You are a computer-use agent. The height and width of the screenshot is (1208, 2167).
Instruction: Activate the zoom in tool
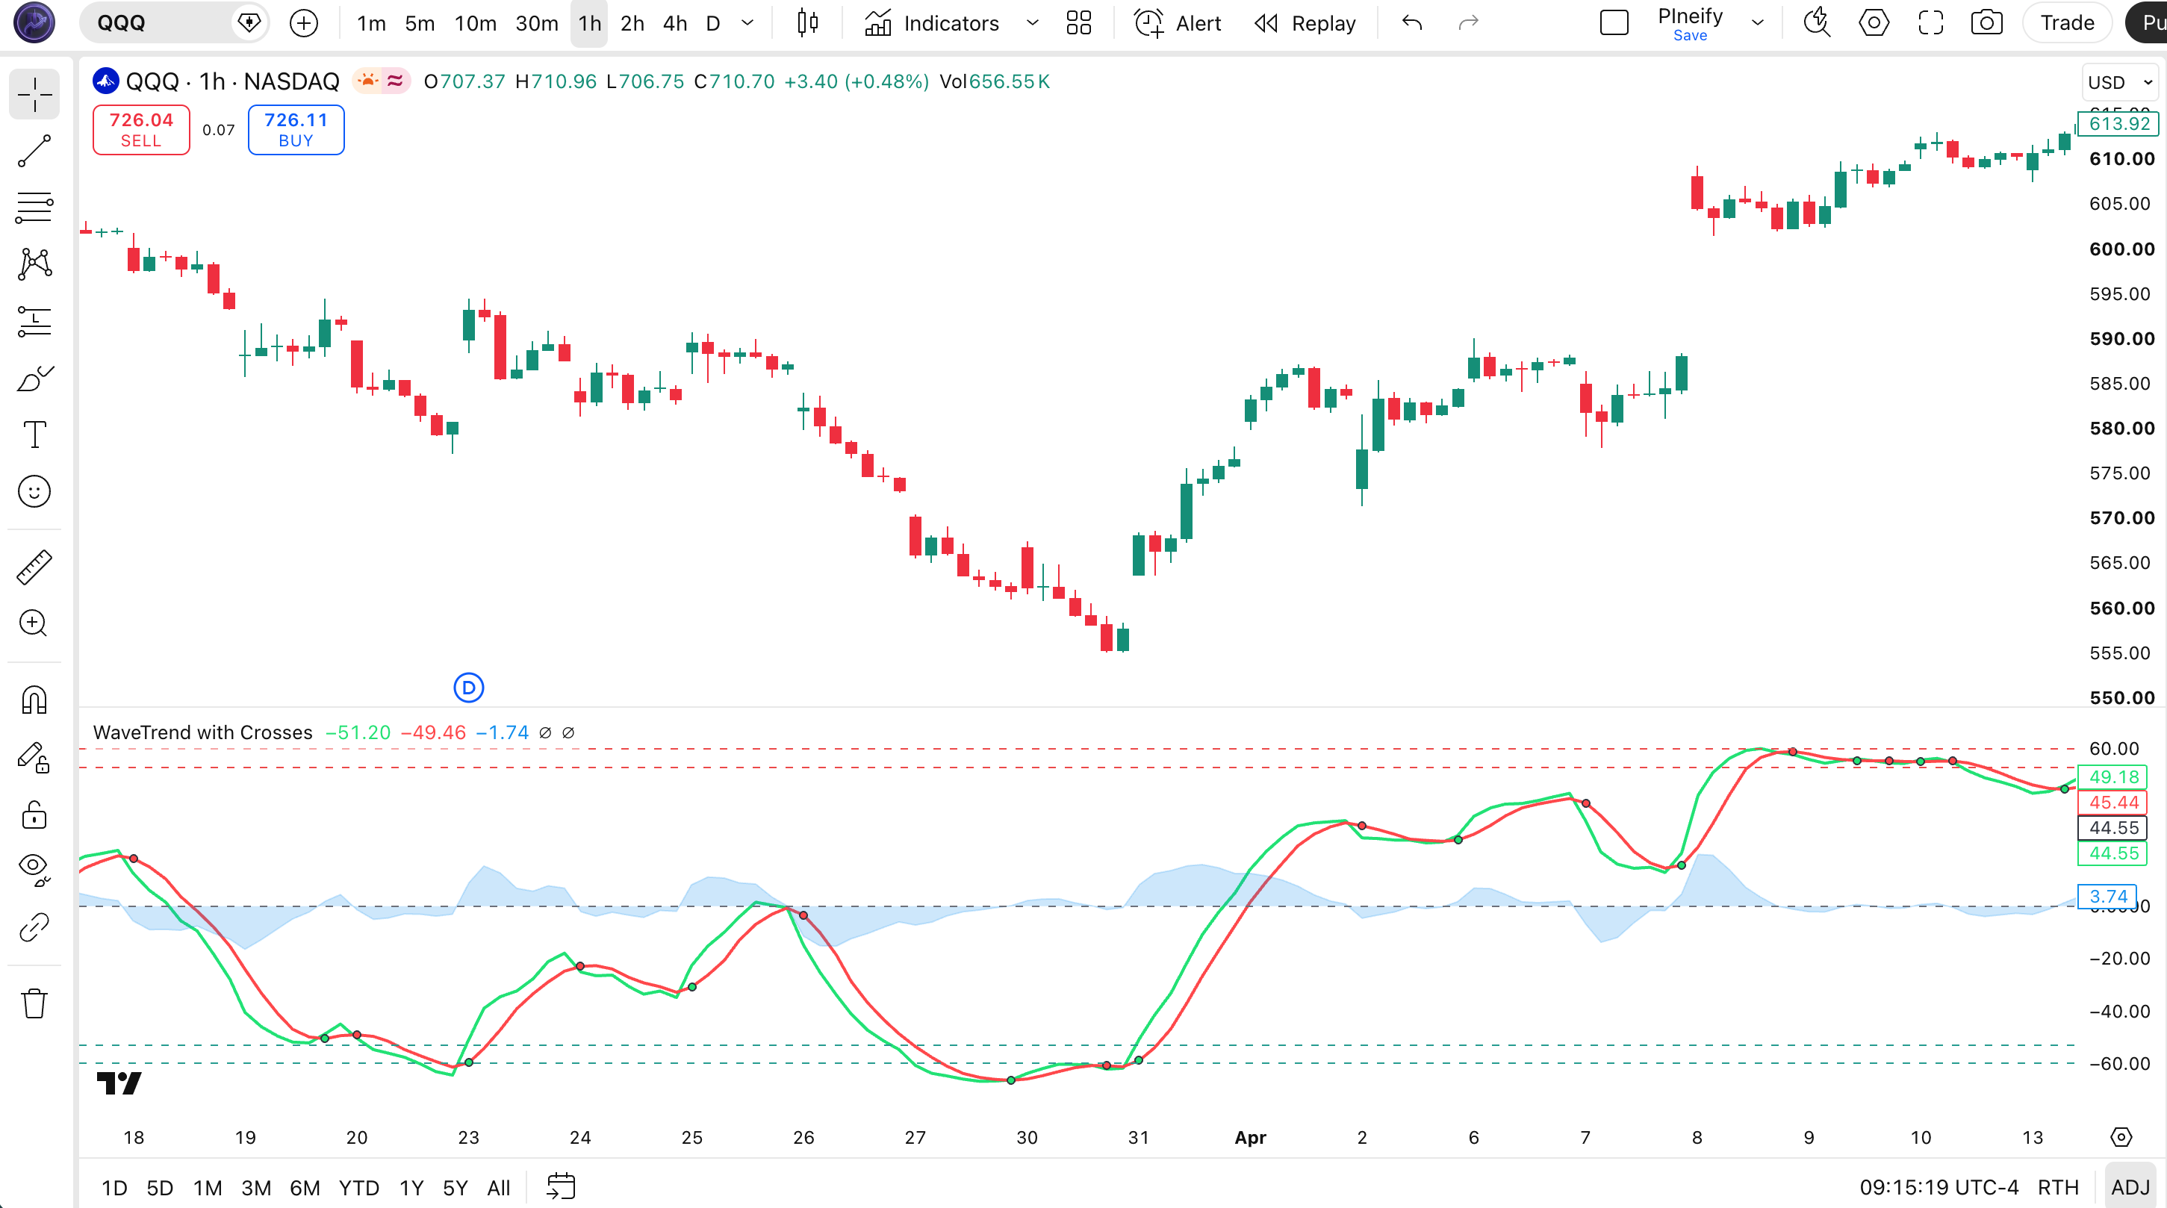[x=34, y=623]
